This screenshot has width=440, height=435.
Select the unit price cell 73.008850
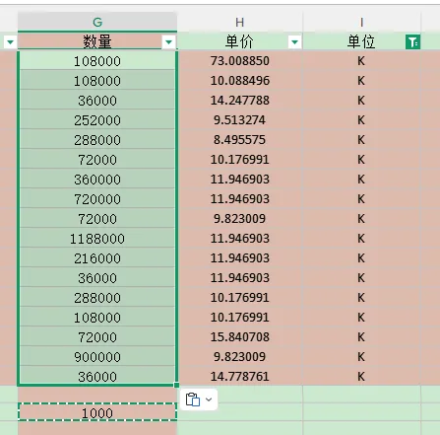click(240, 61)
